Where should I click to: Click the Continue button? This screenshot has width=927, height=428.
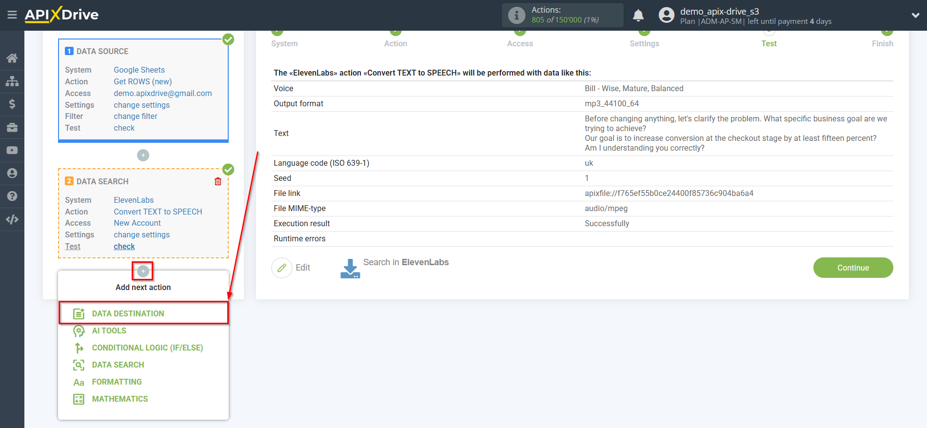click(853, 268)
